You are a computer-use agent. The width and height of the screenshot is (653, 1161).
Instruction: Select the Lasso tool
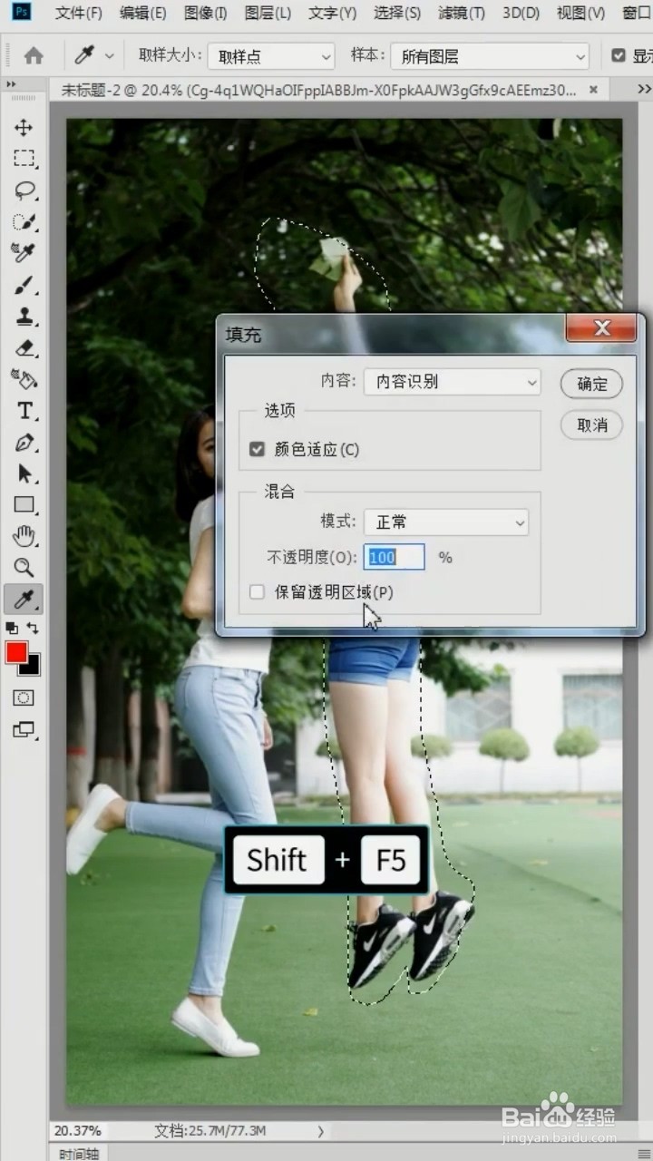click(24, 191)
